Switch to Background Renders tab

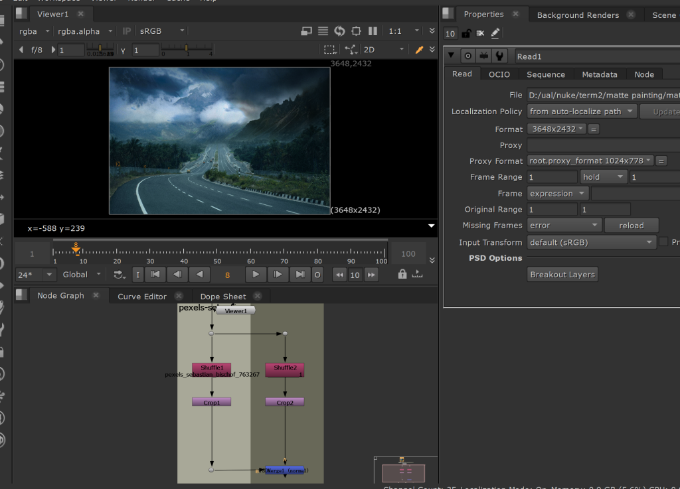[578, 15]
